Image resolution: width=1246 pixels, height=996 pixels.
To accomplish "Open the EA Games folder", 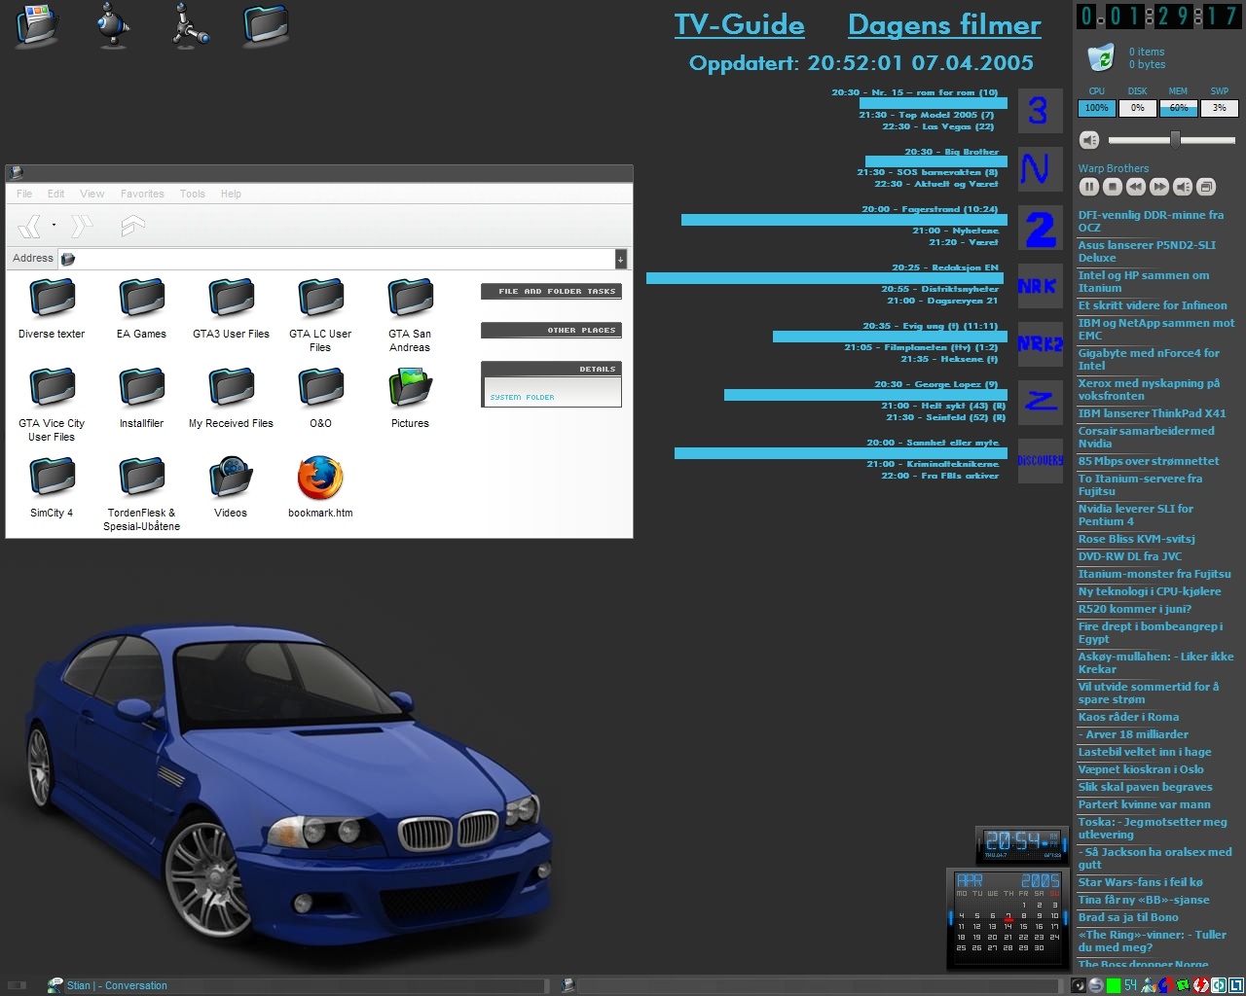I will (142, 309).
